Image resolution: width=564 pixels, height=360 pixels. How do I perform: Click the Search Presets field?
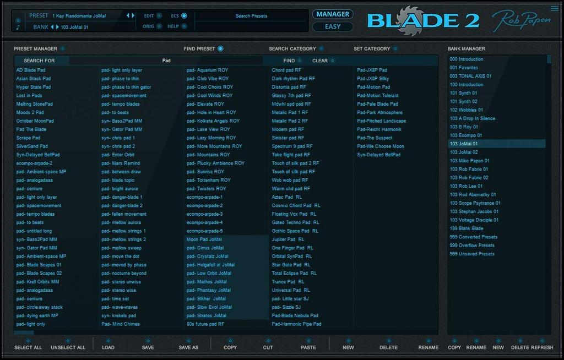click(251, 16)
